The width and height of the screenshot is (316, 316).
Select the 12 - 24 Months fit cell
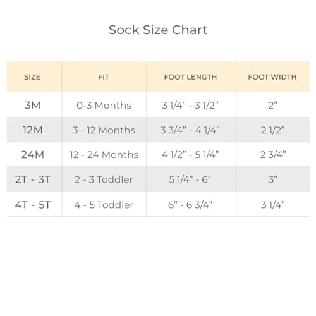tap(104, 155)
